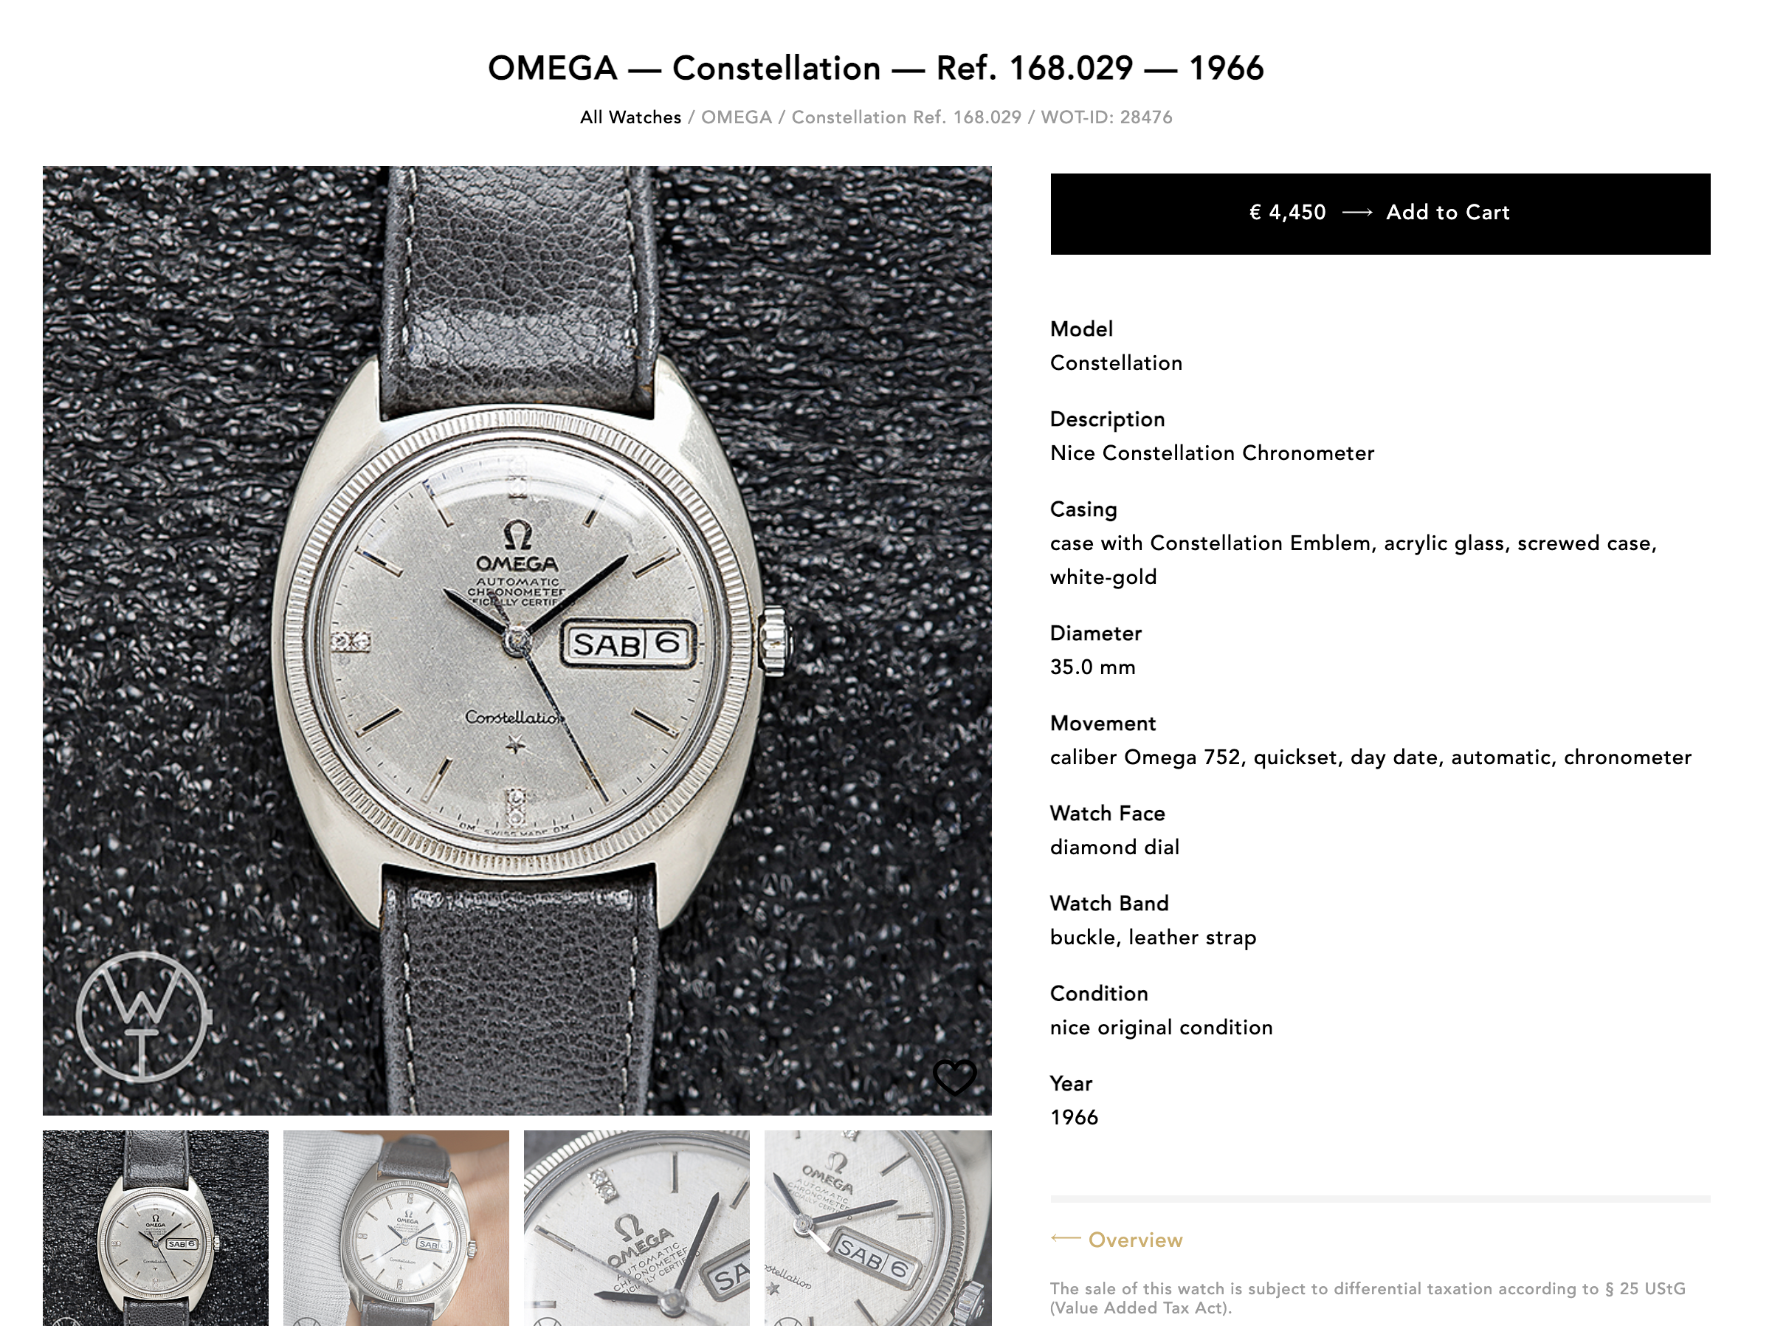Click the page title OMEGA Constellation heading
Screen dimensions: 1786x1326
(875, 68)
